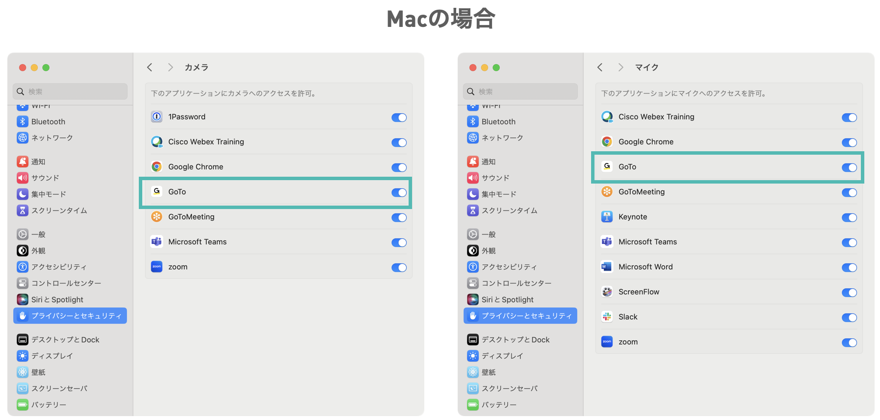Toggle camera access for GoToMeeting
This screenshot has height=420, width=880.
click(399, 217)
